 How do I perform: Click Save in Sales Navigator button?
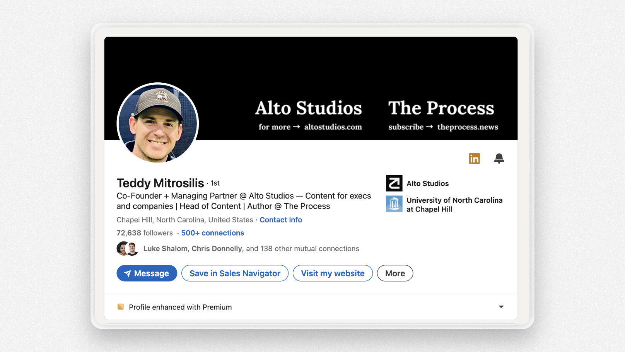[235, 273]
